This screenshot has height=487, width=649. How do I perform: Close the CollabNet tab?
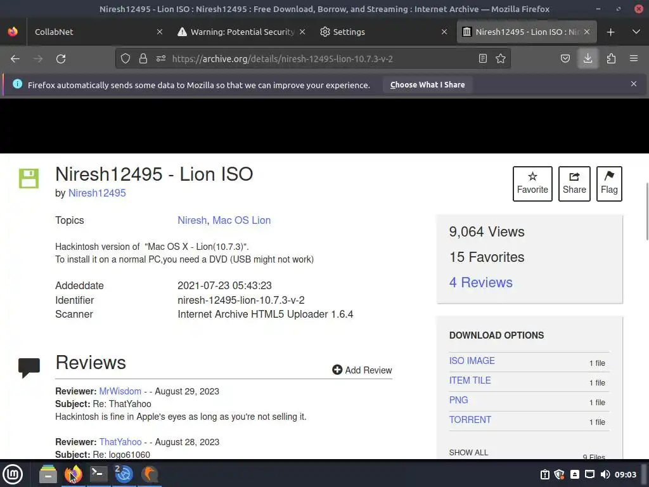(160, 32)
